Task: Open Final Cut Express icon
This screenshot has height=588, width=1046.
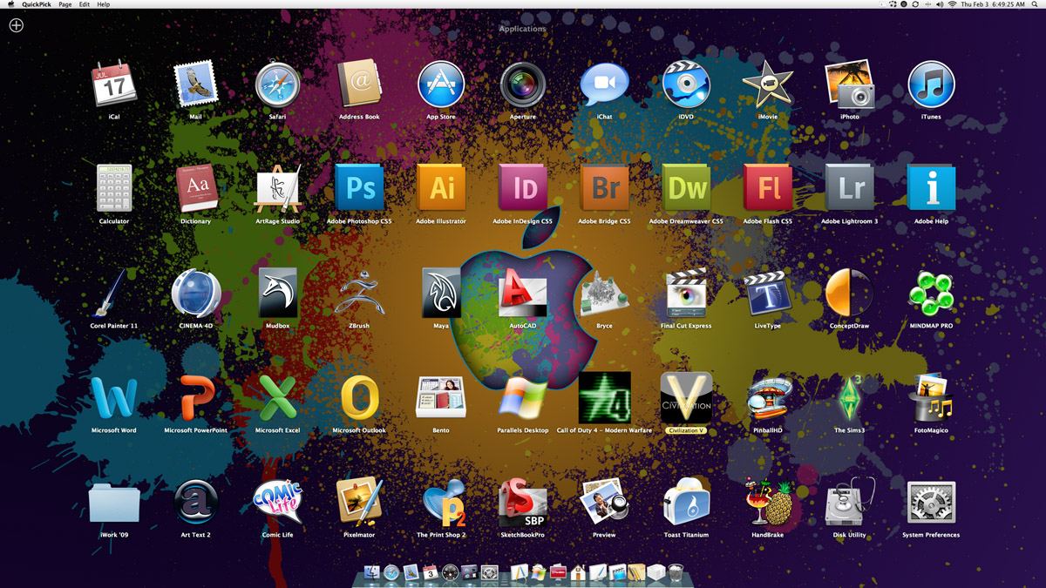Action: [686, 294]
